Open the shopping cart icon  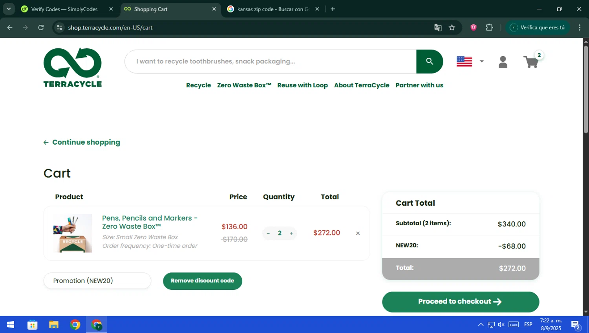click(531, 62)
